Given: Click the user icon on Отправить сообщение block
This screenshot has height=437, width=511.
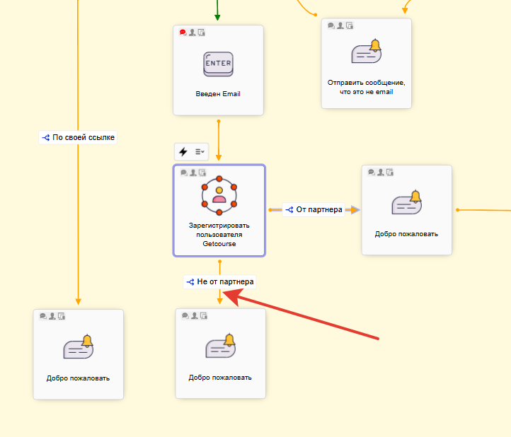Looking at the screenshot, I should tap(340, 25).
